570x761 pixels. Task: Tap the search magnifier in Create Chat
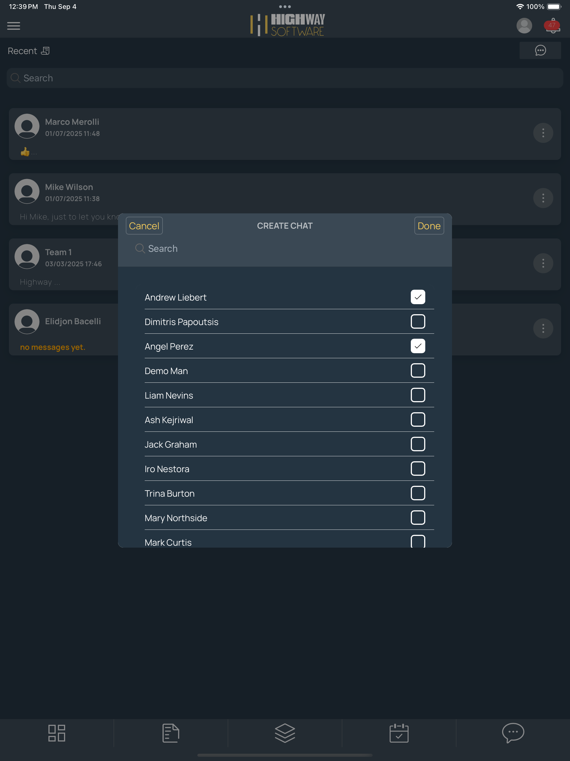[140, 248]
